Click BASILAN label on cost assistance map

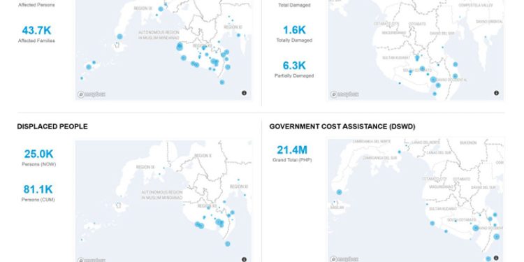[337, 208]
